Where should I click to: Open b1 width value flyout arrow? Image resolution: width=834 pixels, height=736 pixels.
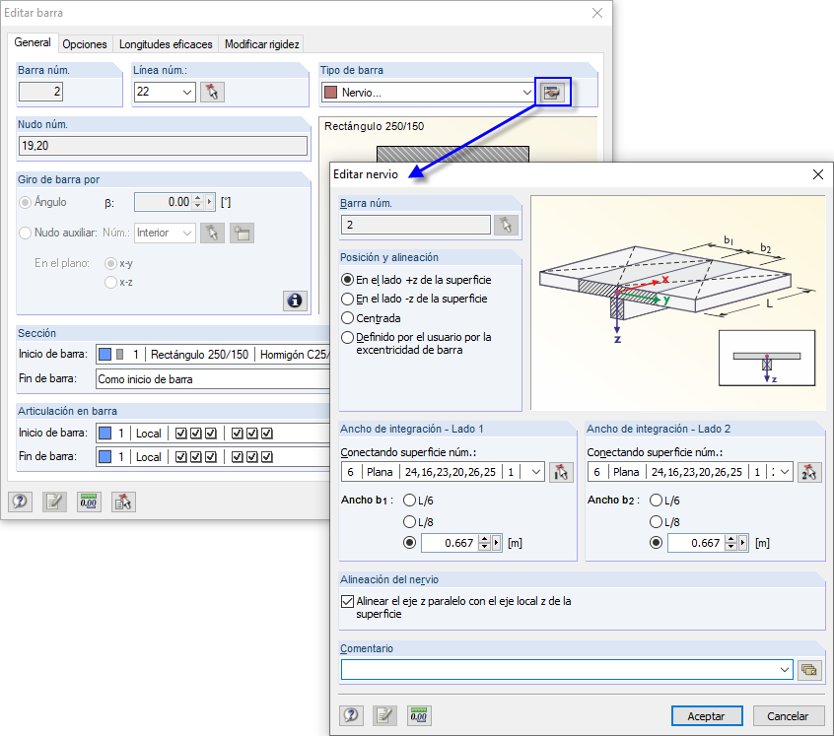pos(496,543)
